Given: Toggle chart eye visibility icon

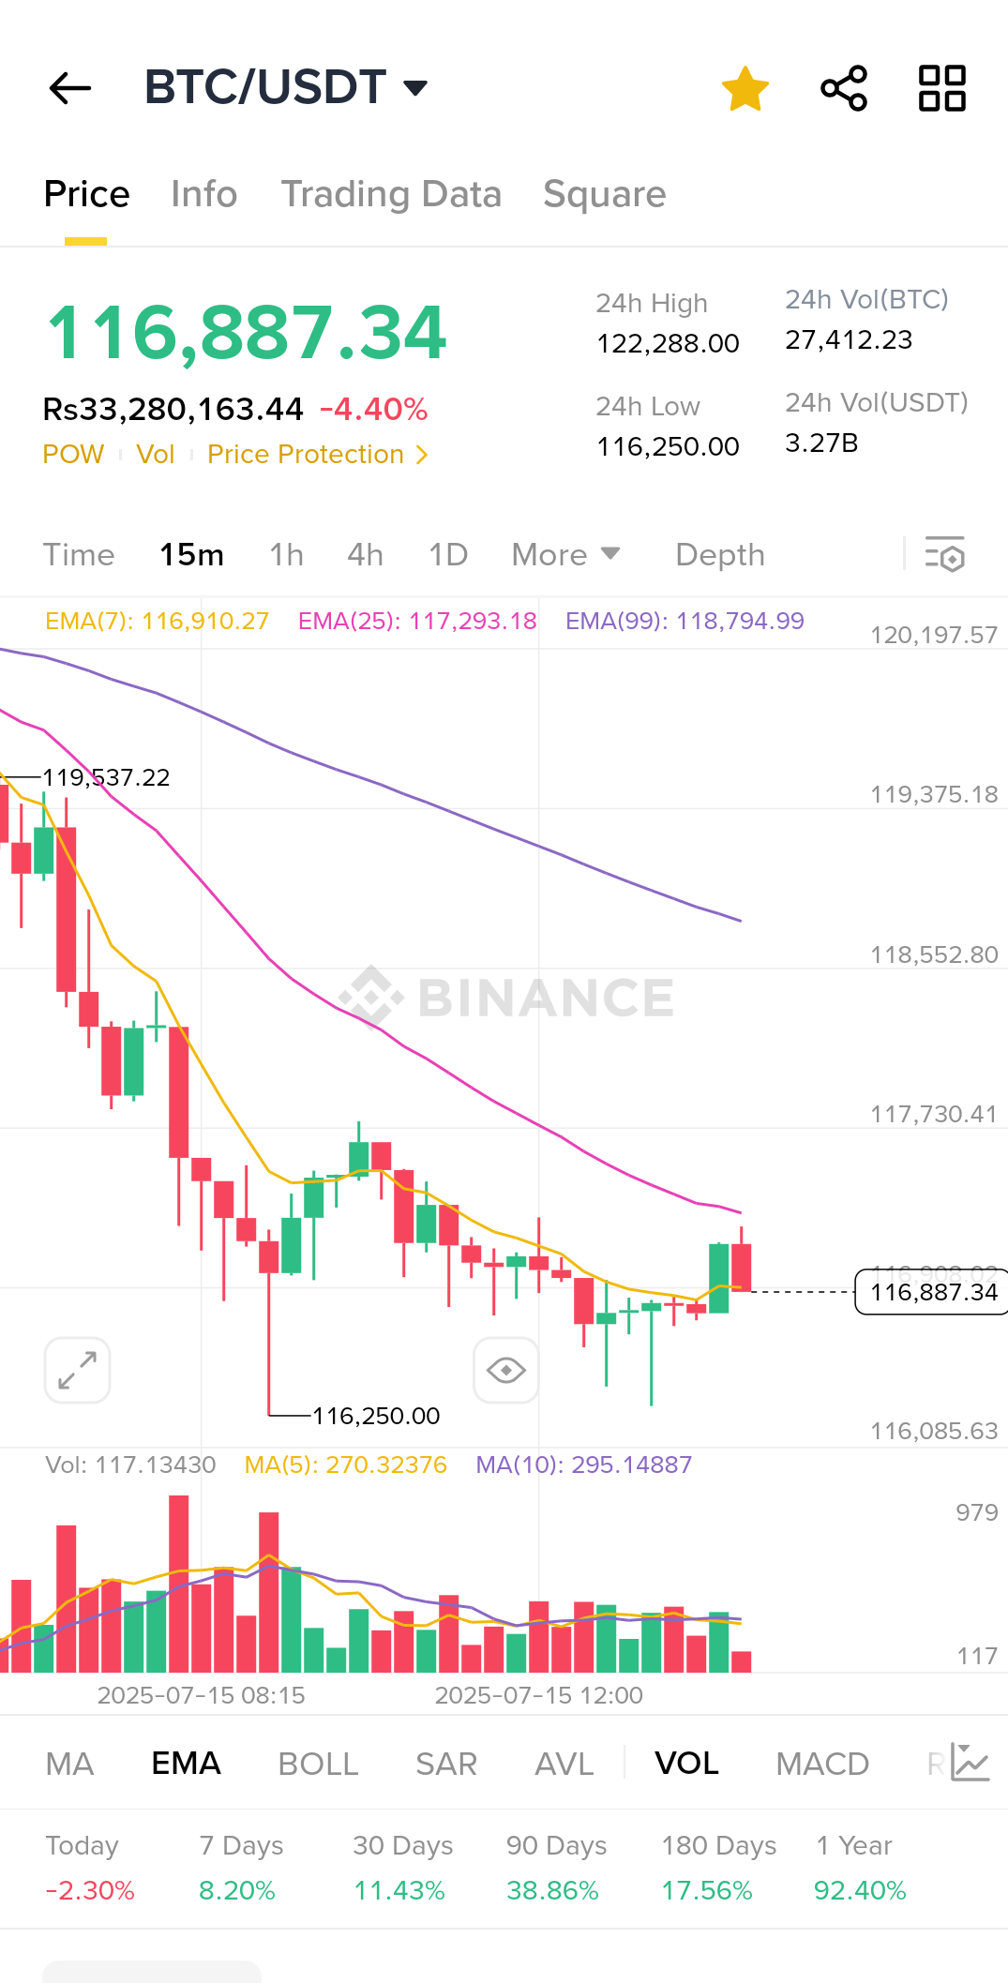Looking at the screenshot, I should click(x=506, y=1371).
